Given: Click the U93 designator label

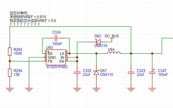Looking at the screenshot, I should pos(50,48).
